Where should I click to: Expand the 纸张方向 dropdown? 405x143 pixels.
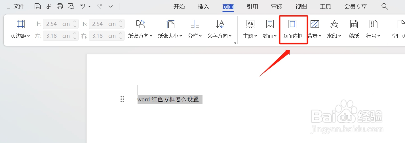coord(151,36)
